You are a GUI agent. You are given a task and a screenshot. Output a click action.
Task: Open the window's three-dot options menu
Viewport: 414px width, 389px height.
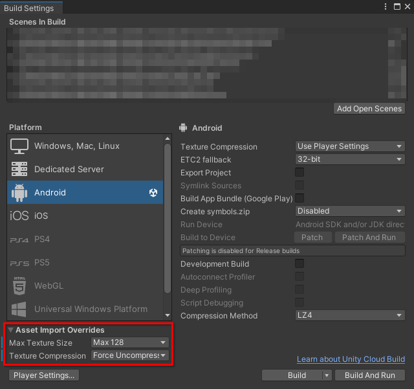point(386,6)
